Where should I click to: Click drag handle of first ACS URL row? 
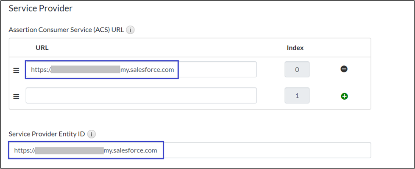(16, 70)
